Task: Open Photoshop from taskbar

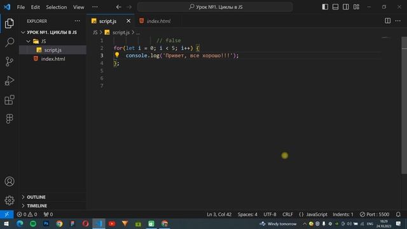Action: pos(46,223)
